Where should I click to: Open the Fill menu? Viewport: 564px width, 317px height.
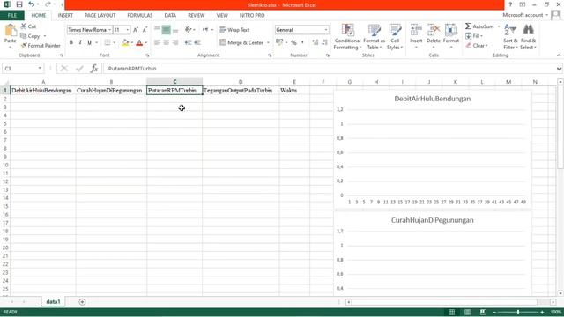coord(474,36)
